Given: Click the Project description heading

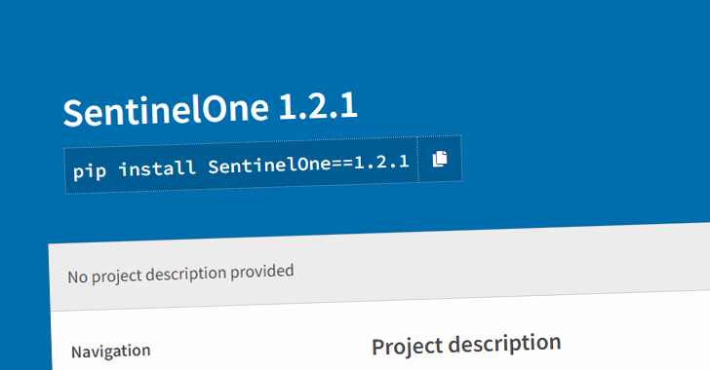Looking at the screenshot, I should click(466, 345).
